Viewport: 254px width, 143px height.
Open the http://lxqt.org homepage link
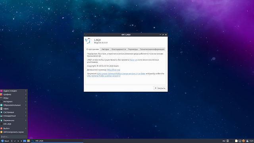click(x=114, y=70)
